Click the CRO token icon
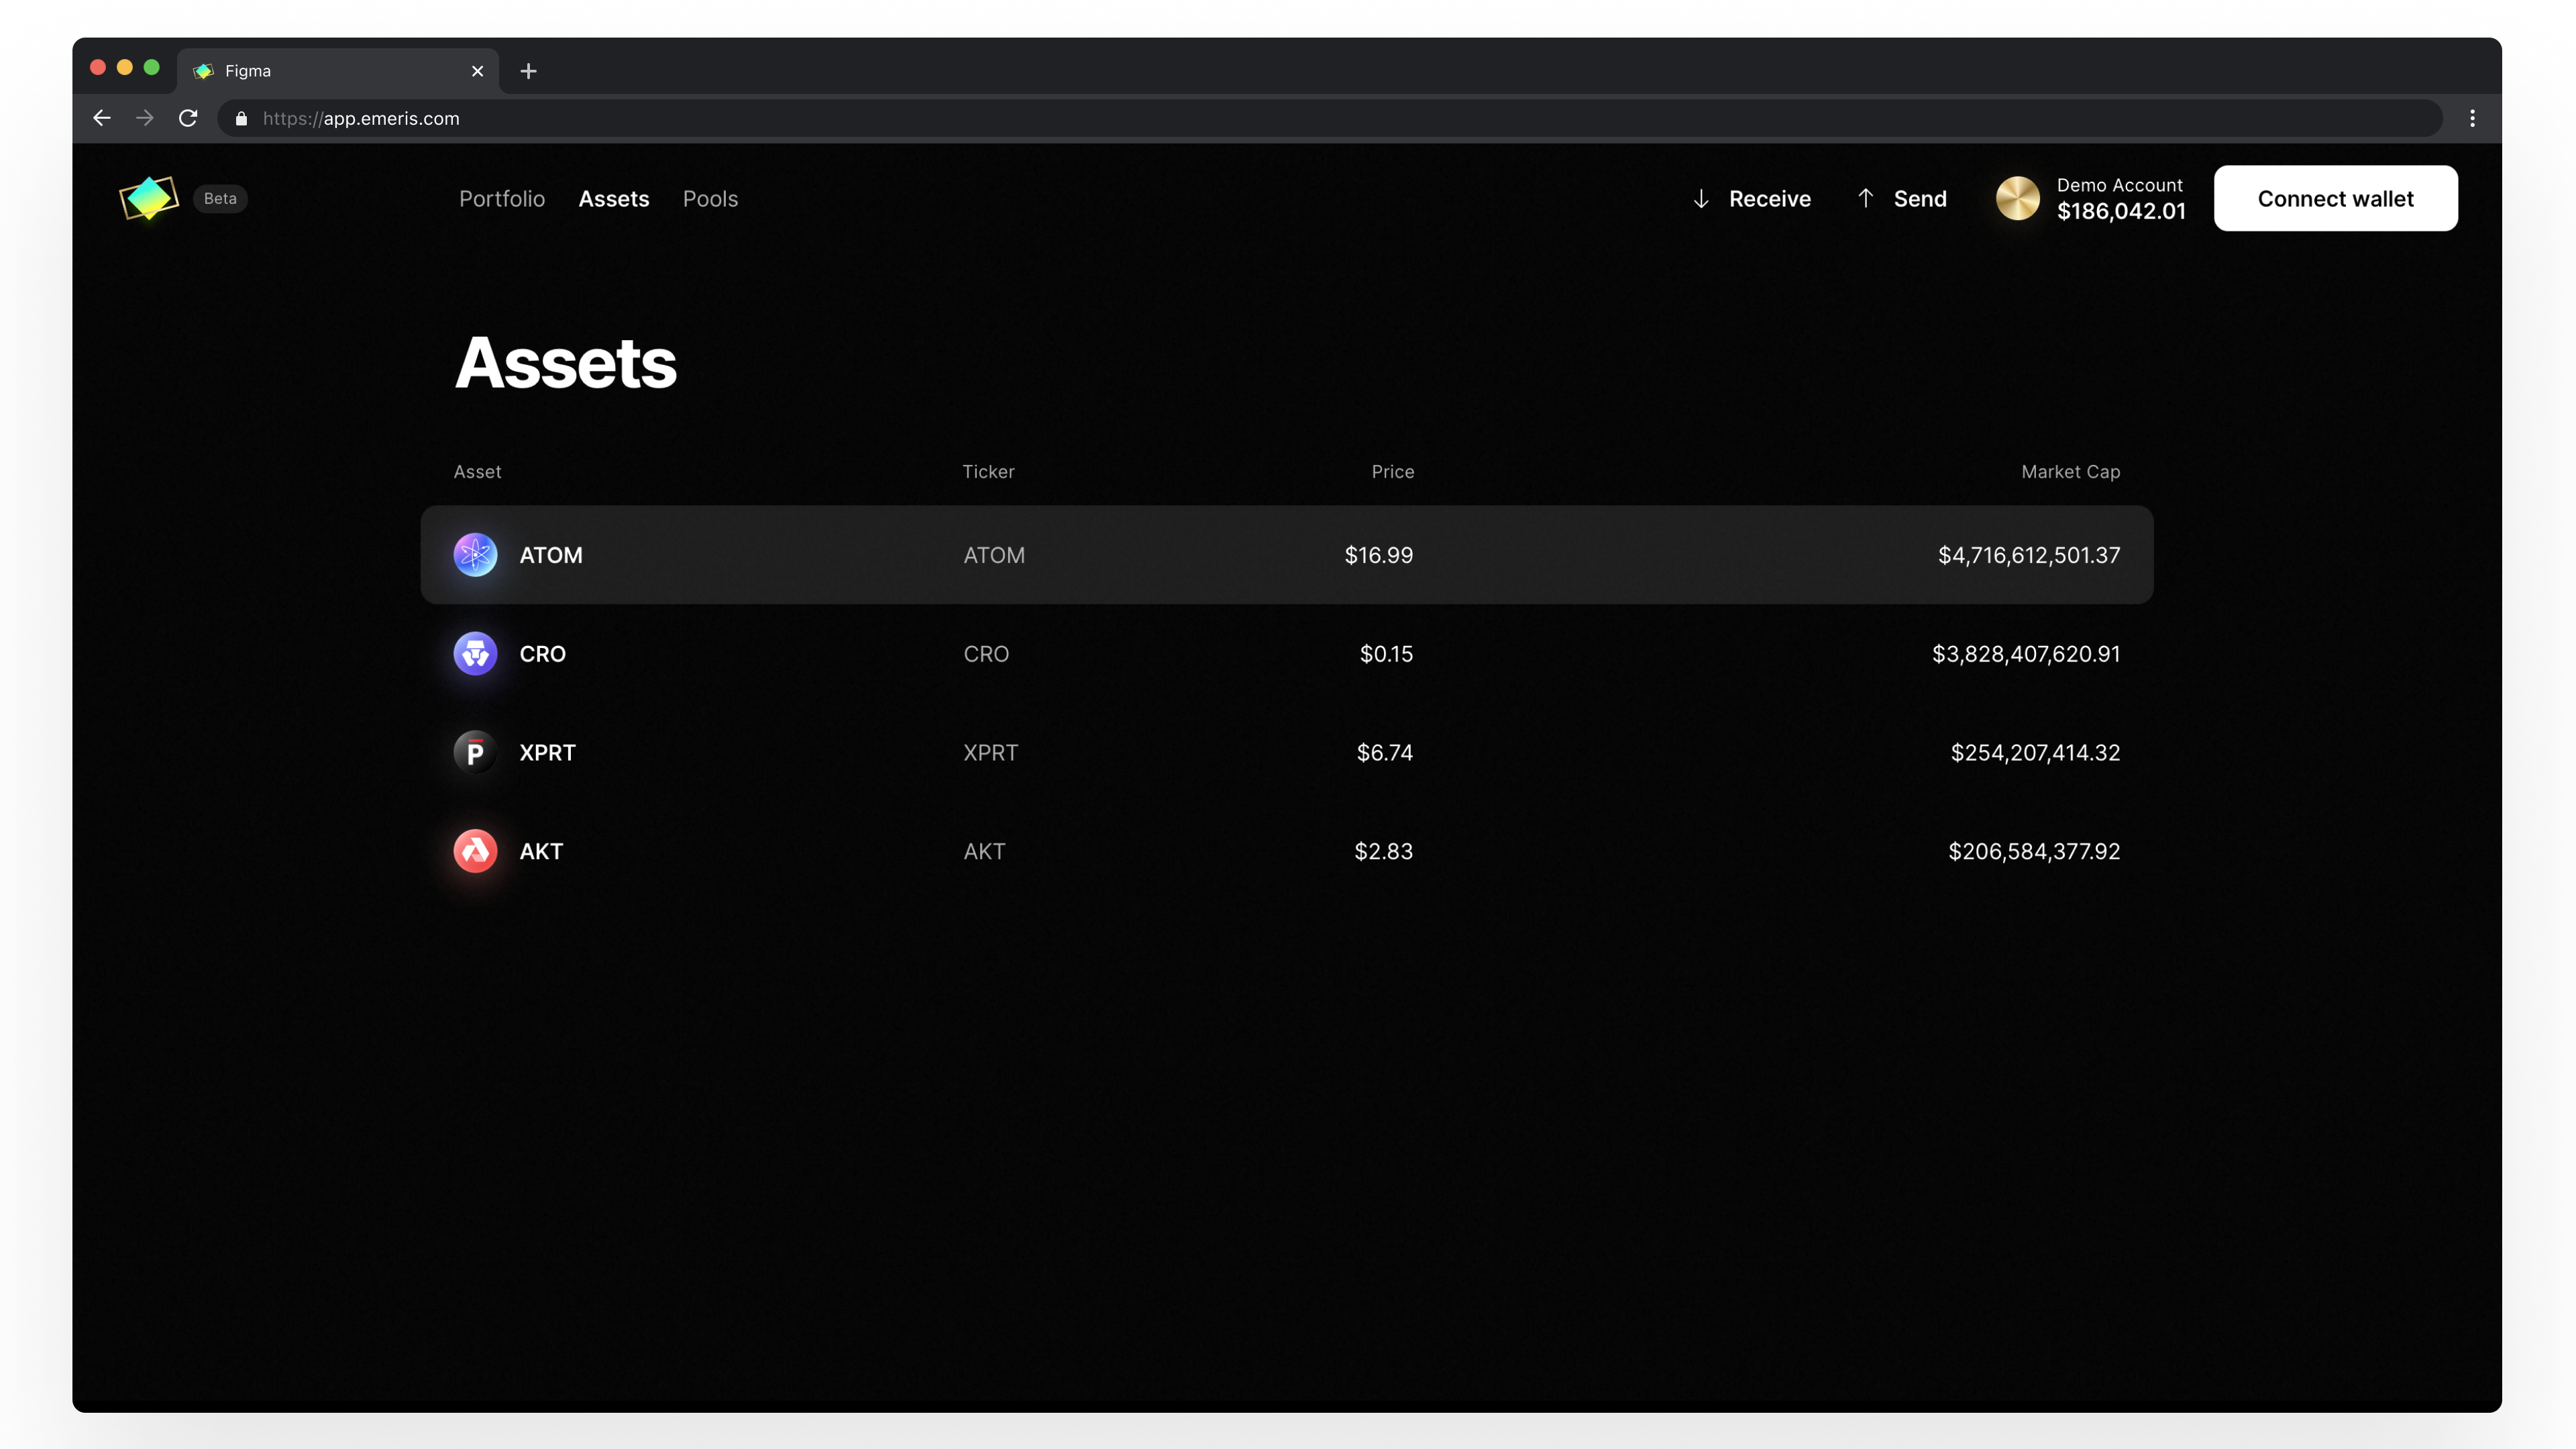2576x1449 pixels. (475, 654)
